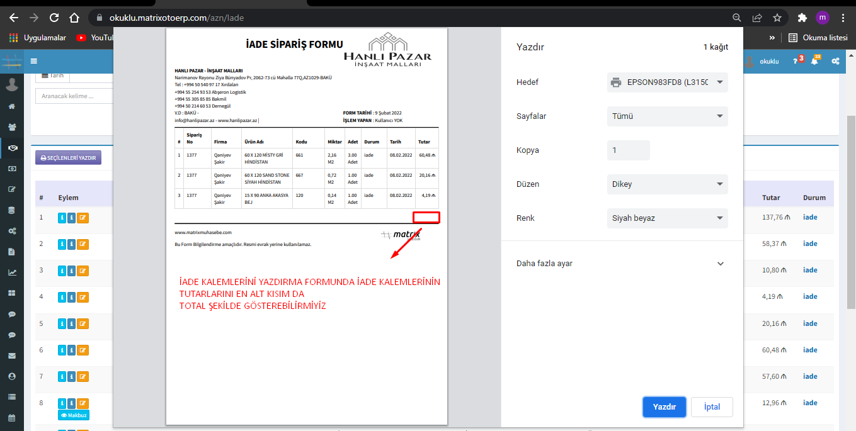Click the home icon in left sidebar
The width and height of the screenshot is (856, 431).
11,106
